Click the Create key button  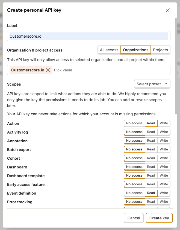click(x=159, y=218)
